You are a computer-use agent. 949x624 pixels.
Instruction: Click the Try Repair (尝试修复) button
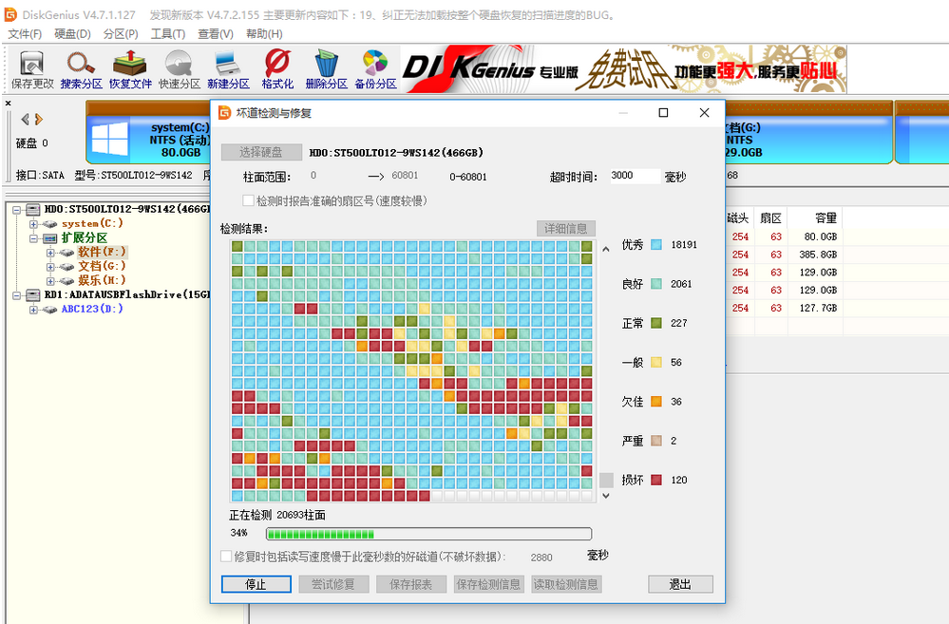pos(333,584)
